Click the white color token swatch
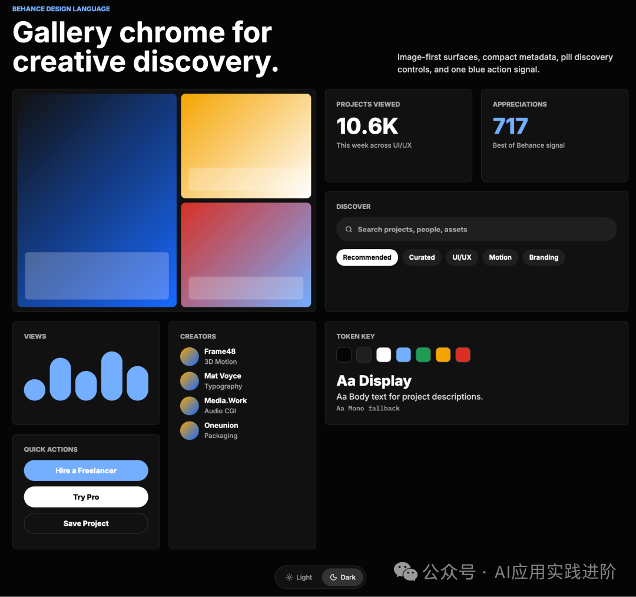Viewport: 636px width, 597px height. pos(384,355)
